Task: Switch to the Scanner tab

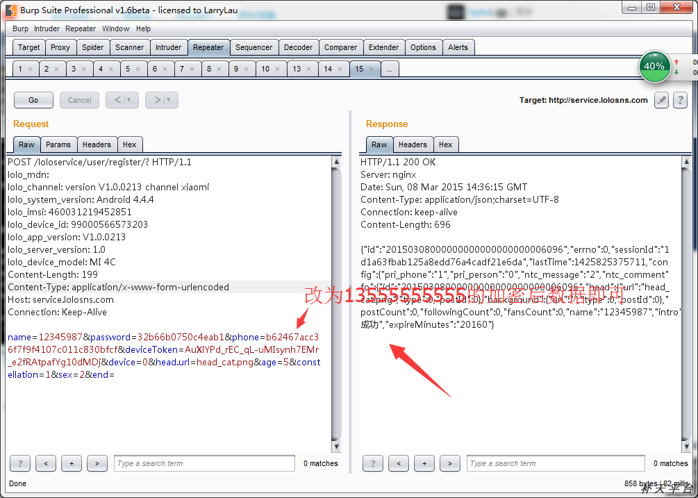Action: click(130, 47)
